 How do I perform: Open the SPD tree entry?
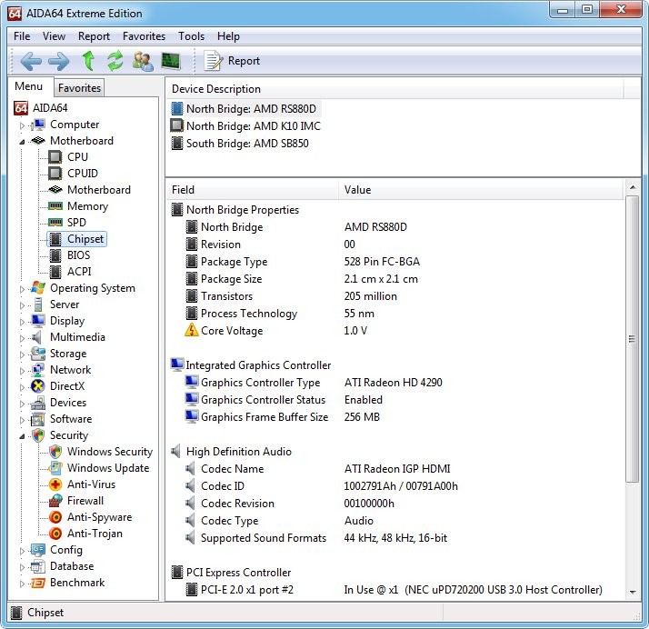click(x=76, y=223)
